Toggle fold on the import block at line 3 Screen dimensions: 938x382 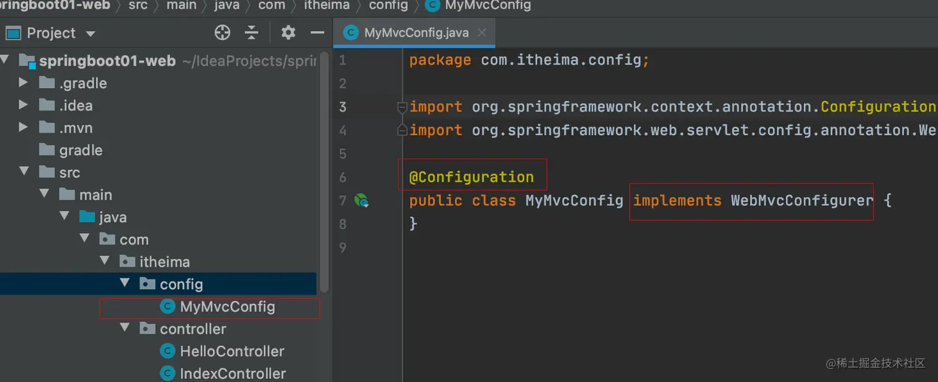[x=402, y=107]
